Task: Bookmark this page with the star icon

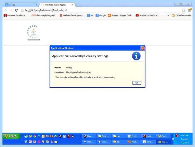Action: click(x=183, y=10)
